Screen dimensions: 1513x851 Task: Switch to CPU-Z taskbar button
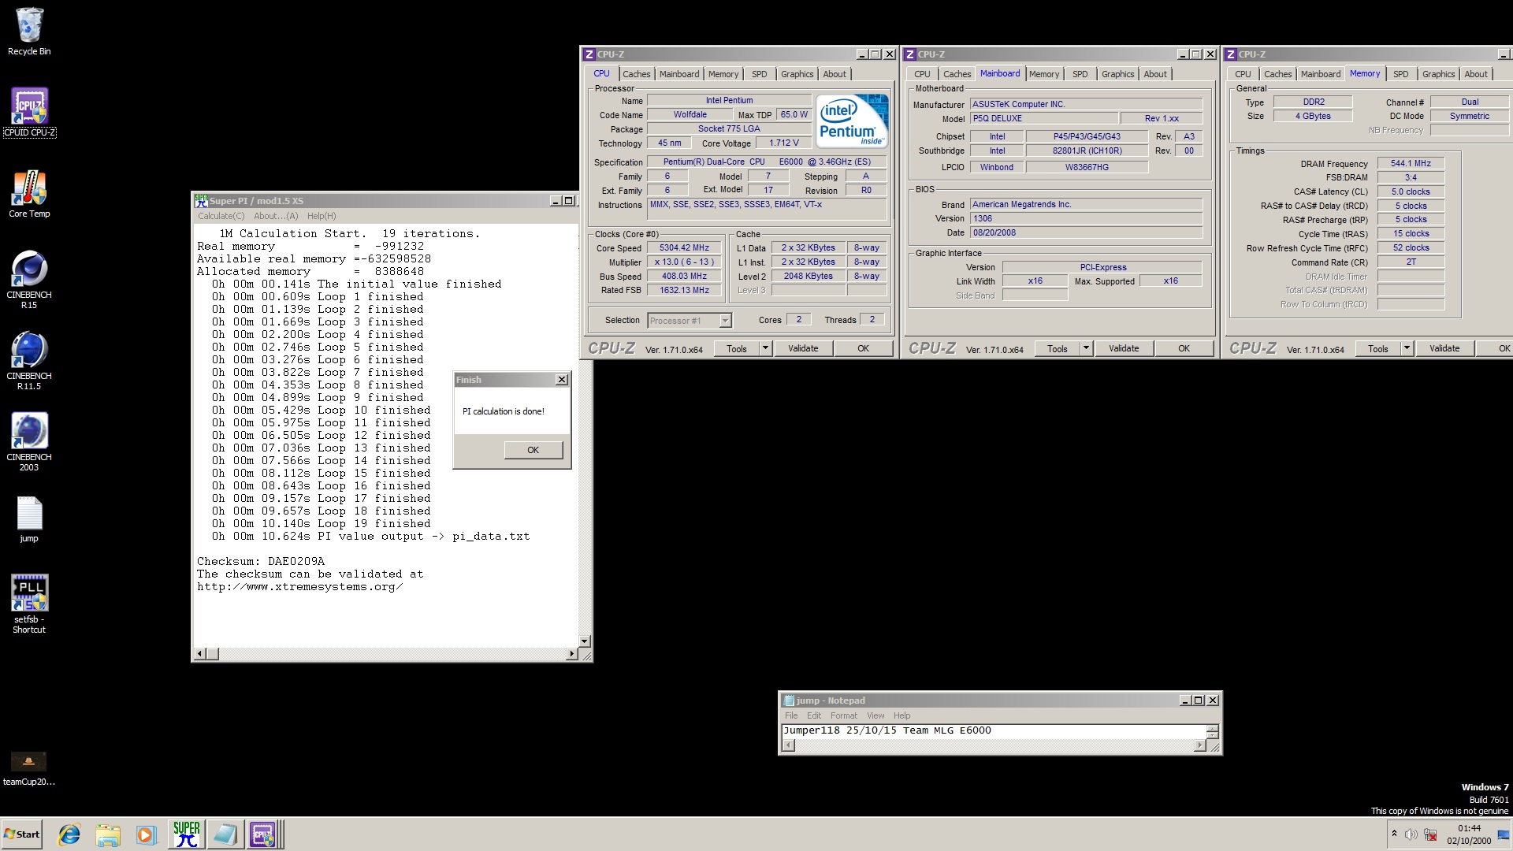pos(264,834)
